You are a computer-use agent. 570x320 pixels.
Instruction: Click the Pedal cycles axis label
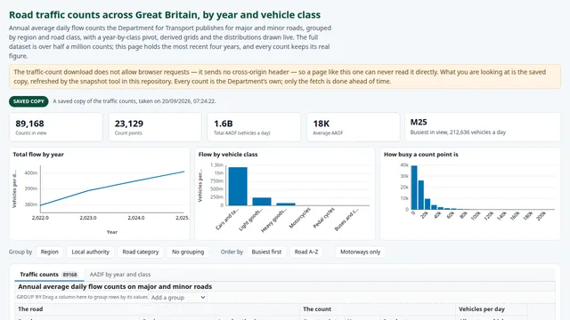point(324,218)
